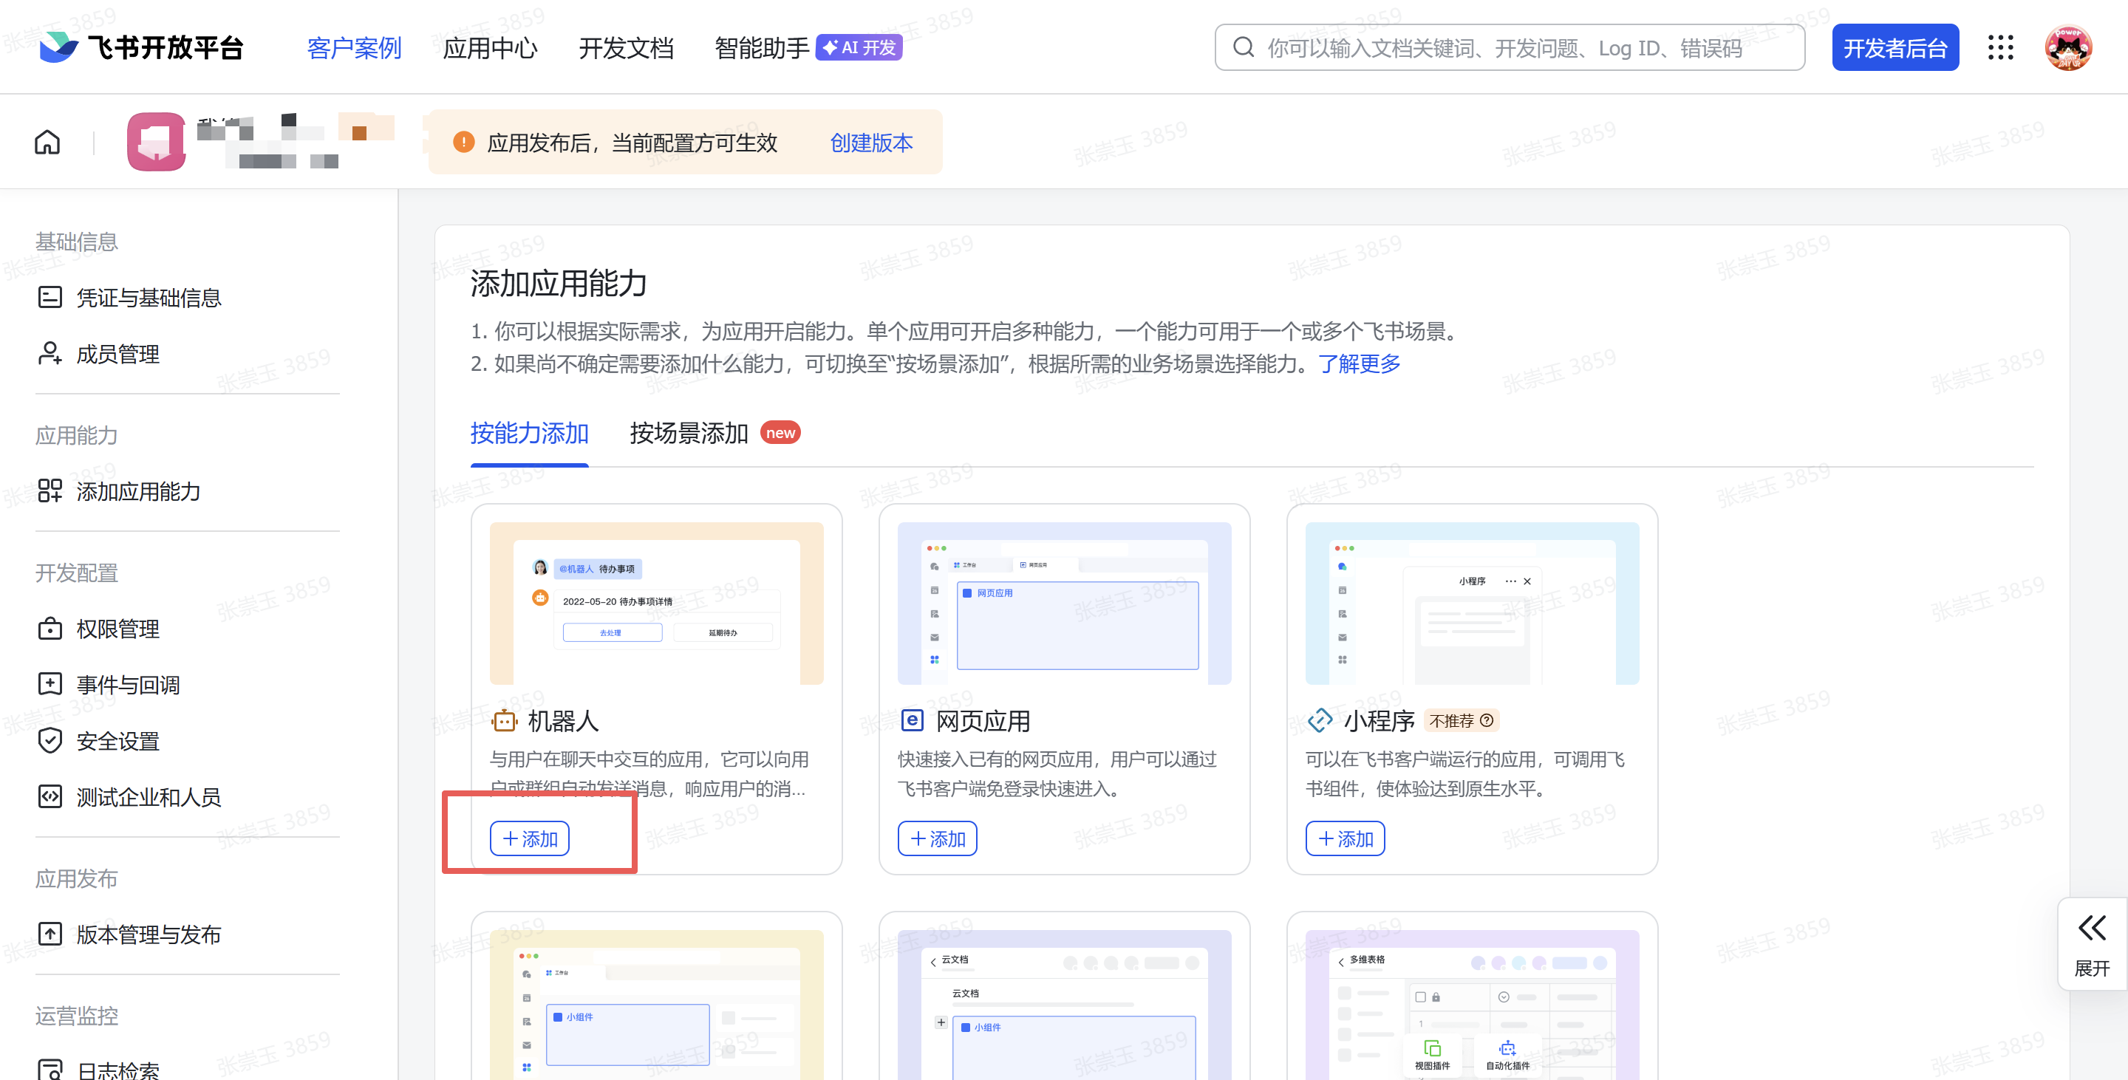Open 权限管理 in the sidebar
Image resolution: width=2128 pixels, height=1080 pixels.
118,629
